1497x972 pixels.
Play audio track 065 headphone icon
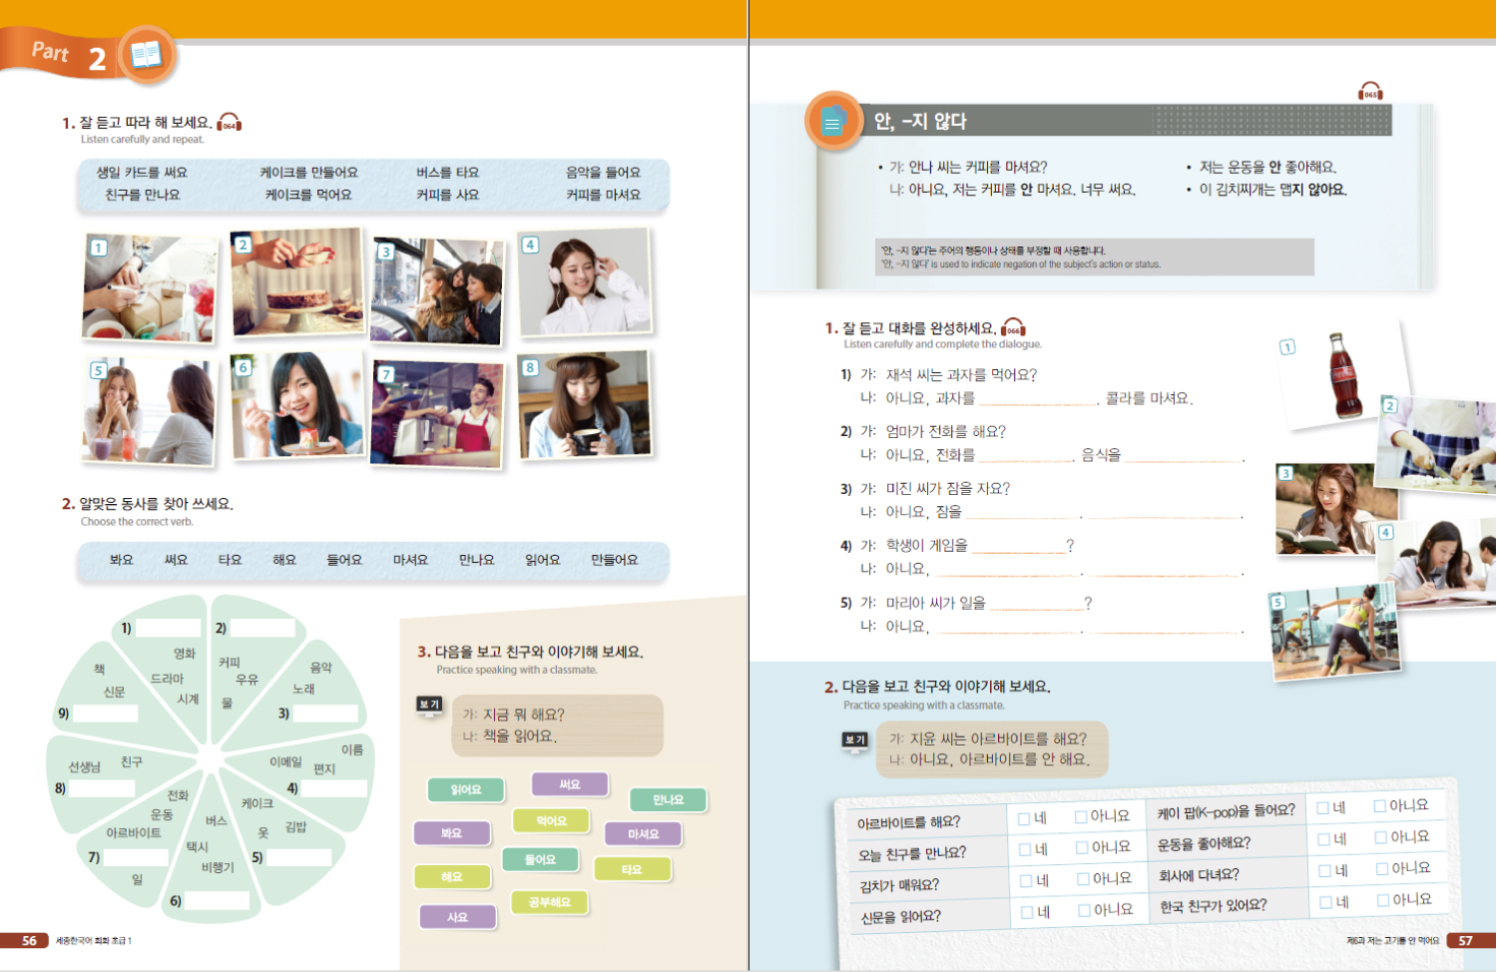(x=1370, y=92)
